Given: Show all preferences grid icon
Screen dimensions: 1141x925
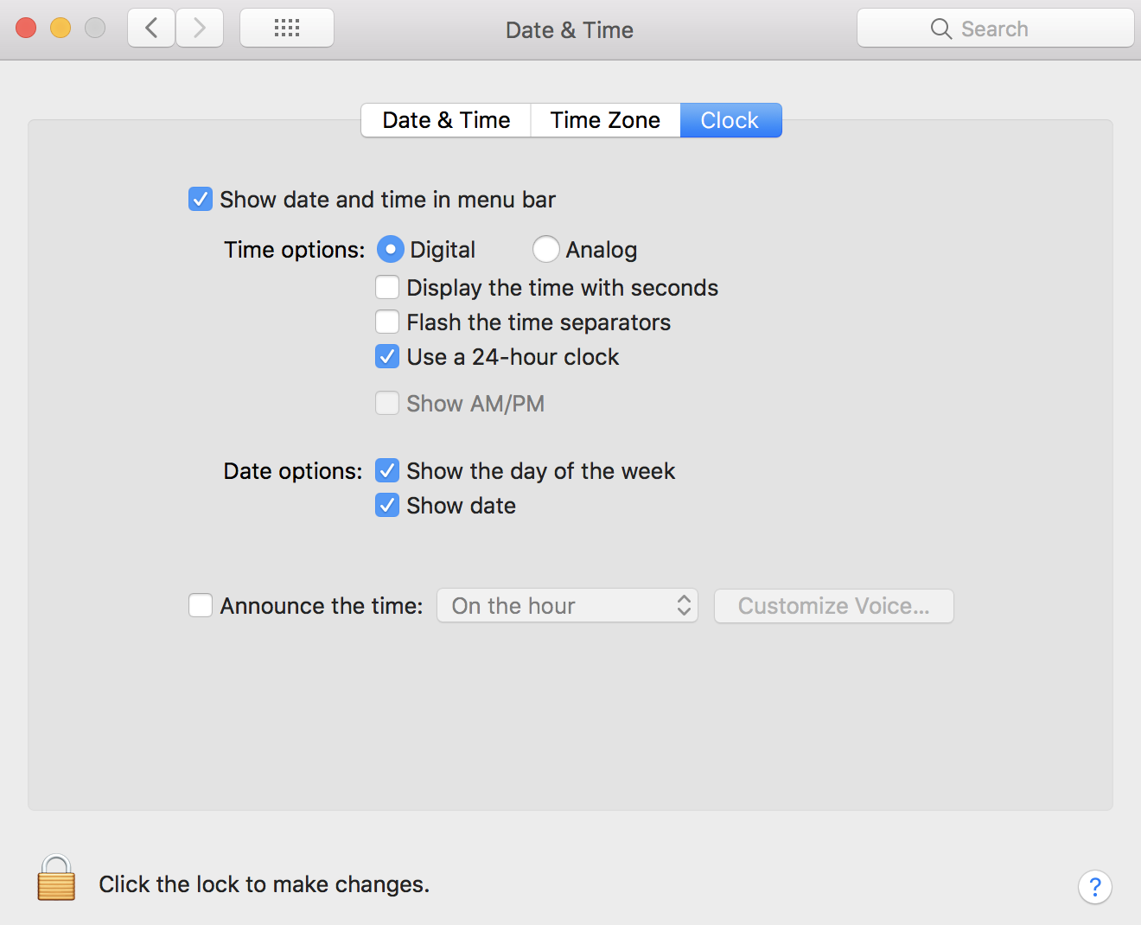Looking at the screenshot, I should 287,29.
